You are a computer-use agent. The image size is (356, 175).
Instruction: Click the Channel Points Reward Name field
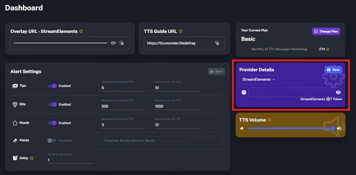(x=162, y=140)
